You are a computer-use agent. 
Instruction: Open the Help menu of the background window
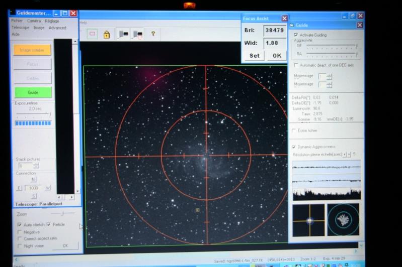coord(84,23)
